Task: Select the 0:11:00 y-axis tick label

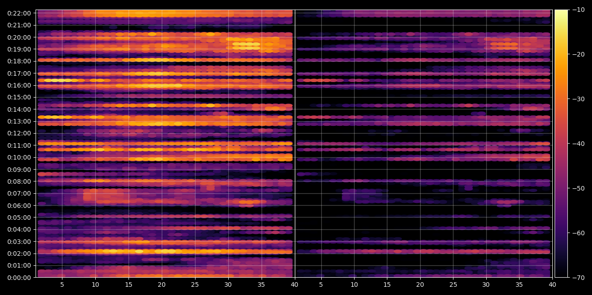Action: (19, 145)
